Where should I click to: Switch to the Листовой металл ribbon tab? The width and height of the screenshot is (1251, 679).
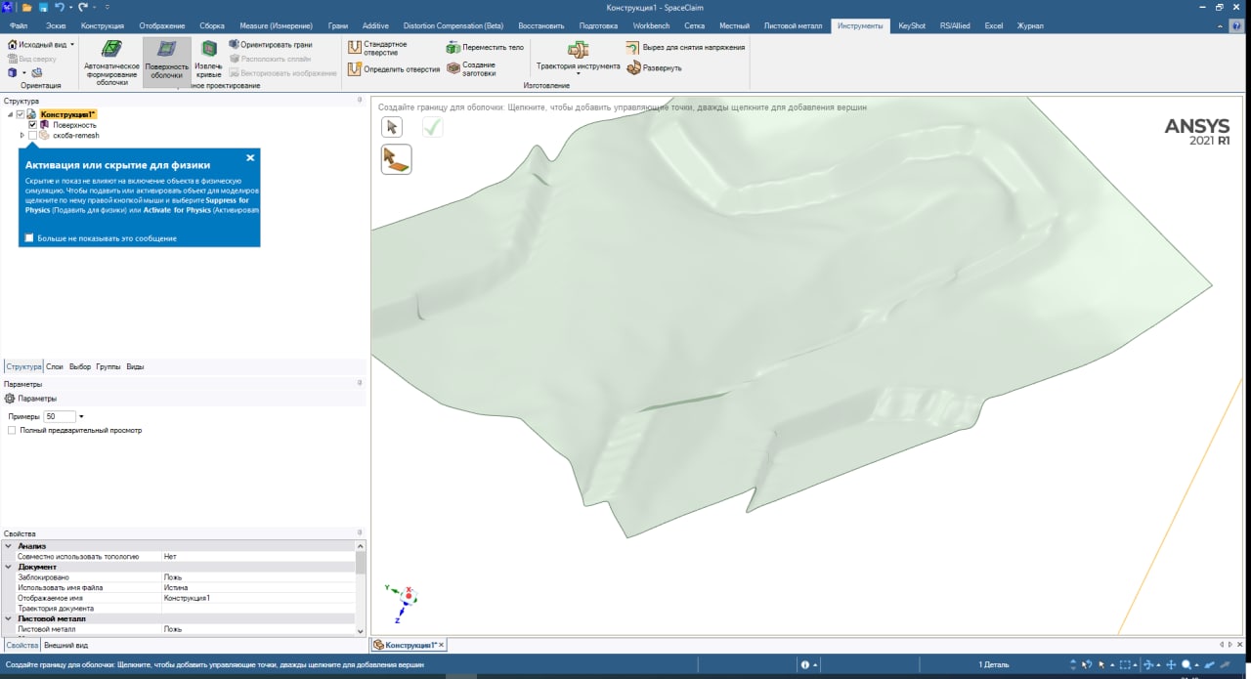[792, 25]
